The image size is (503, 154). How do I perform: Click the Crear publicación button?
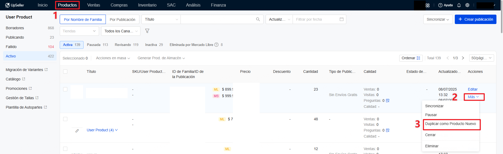475,19
